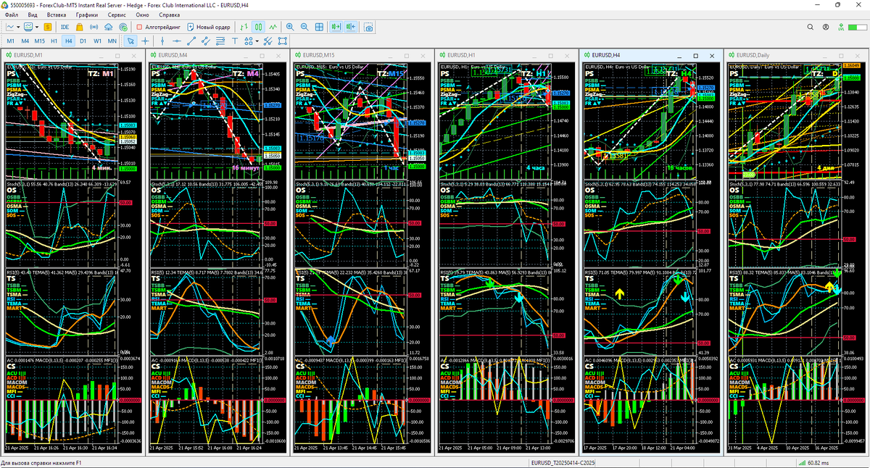Select the cursor arrow tool

pos(130,41)
